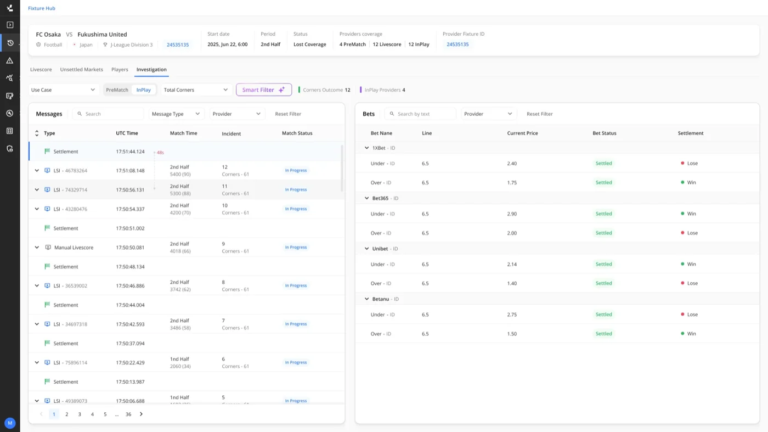Click the Bets search by text field
This screenshot has width=768, height=432.
[420, 114]
